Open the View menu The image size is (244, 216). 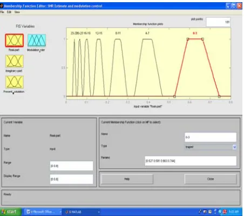[17, 12]
